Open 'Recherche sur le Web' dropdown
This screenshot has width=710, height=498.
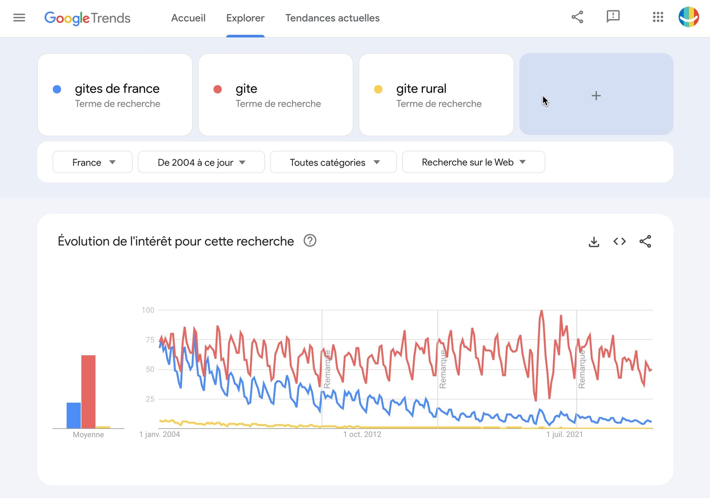(473, 162)
